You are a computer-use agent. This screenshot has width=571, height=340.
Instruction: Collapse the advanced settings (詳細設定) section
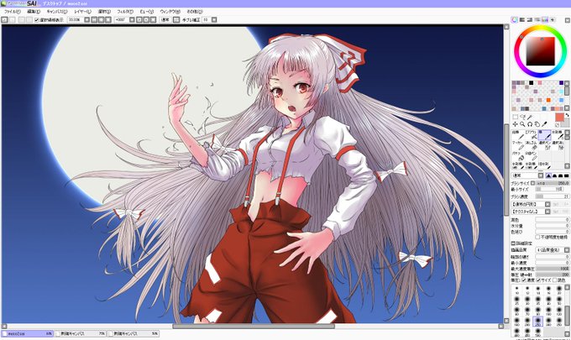(513, 243)
